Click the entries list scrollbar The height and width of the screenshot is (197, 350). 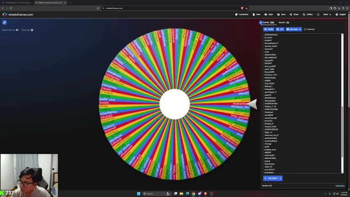coord(343,132)
